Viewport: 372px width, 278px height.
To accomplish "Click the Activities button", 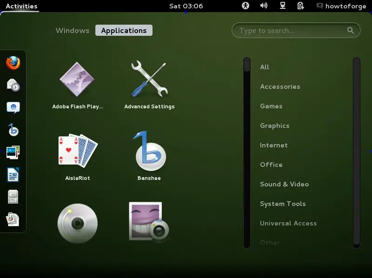I will (x=21, y=6).
